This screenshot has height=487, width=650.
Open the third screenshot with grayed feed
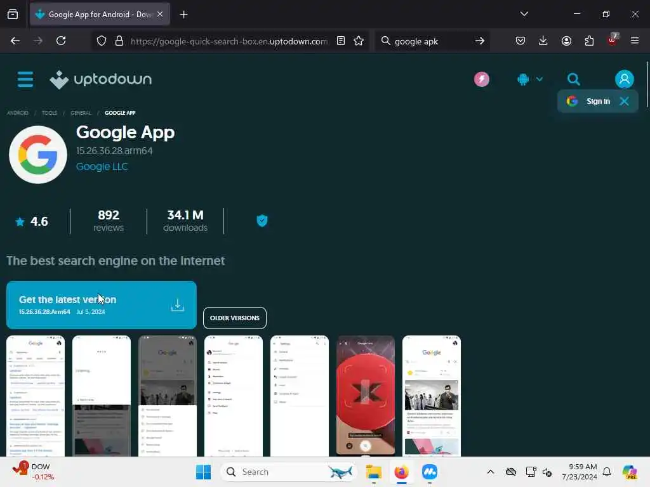point(168,396)
